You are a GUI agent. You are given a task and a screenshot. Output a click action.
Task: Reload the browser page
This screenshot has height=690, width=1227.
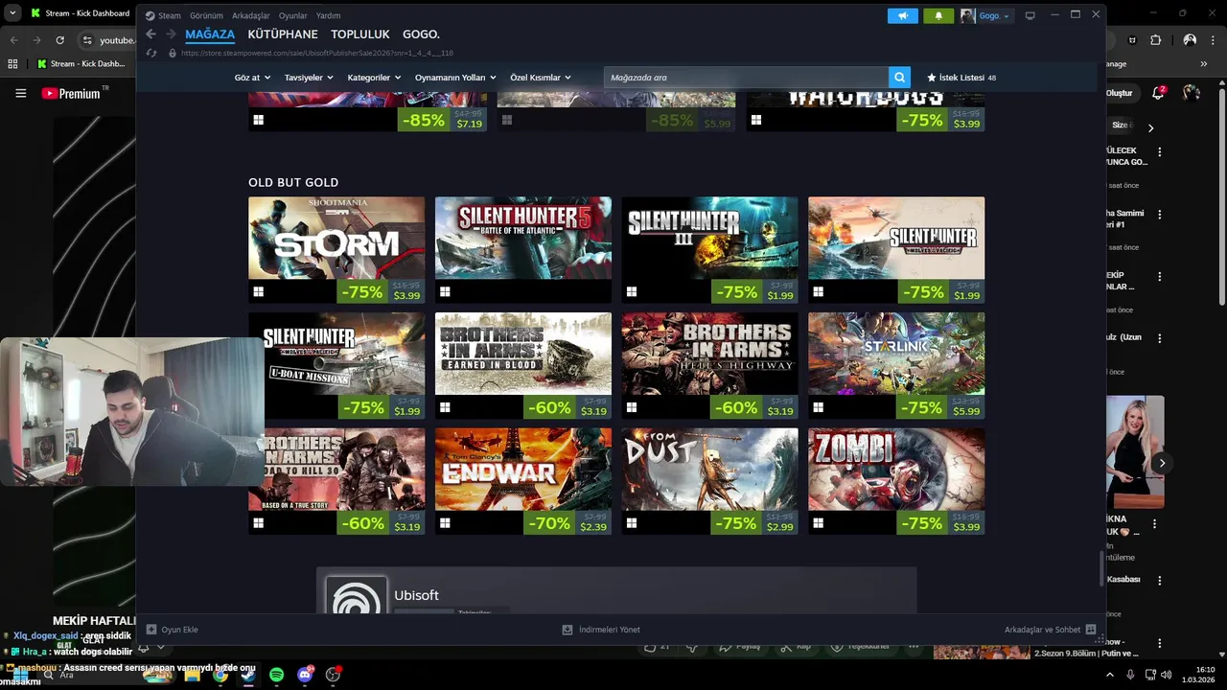(x=59, y=40)
